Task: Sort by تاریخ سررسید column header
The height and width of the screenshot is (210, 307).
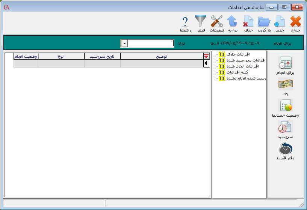Action: (103, 56)
